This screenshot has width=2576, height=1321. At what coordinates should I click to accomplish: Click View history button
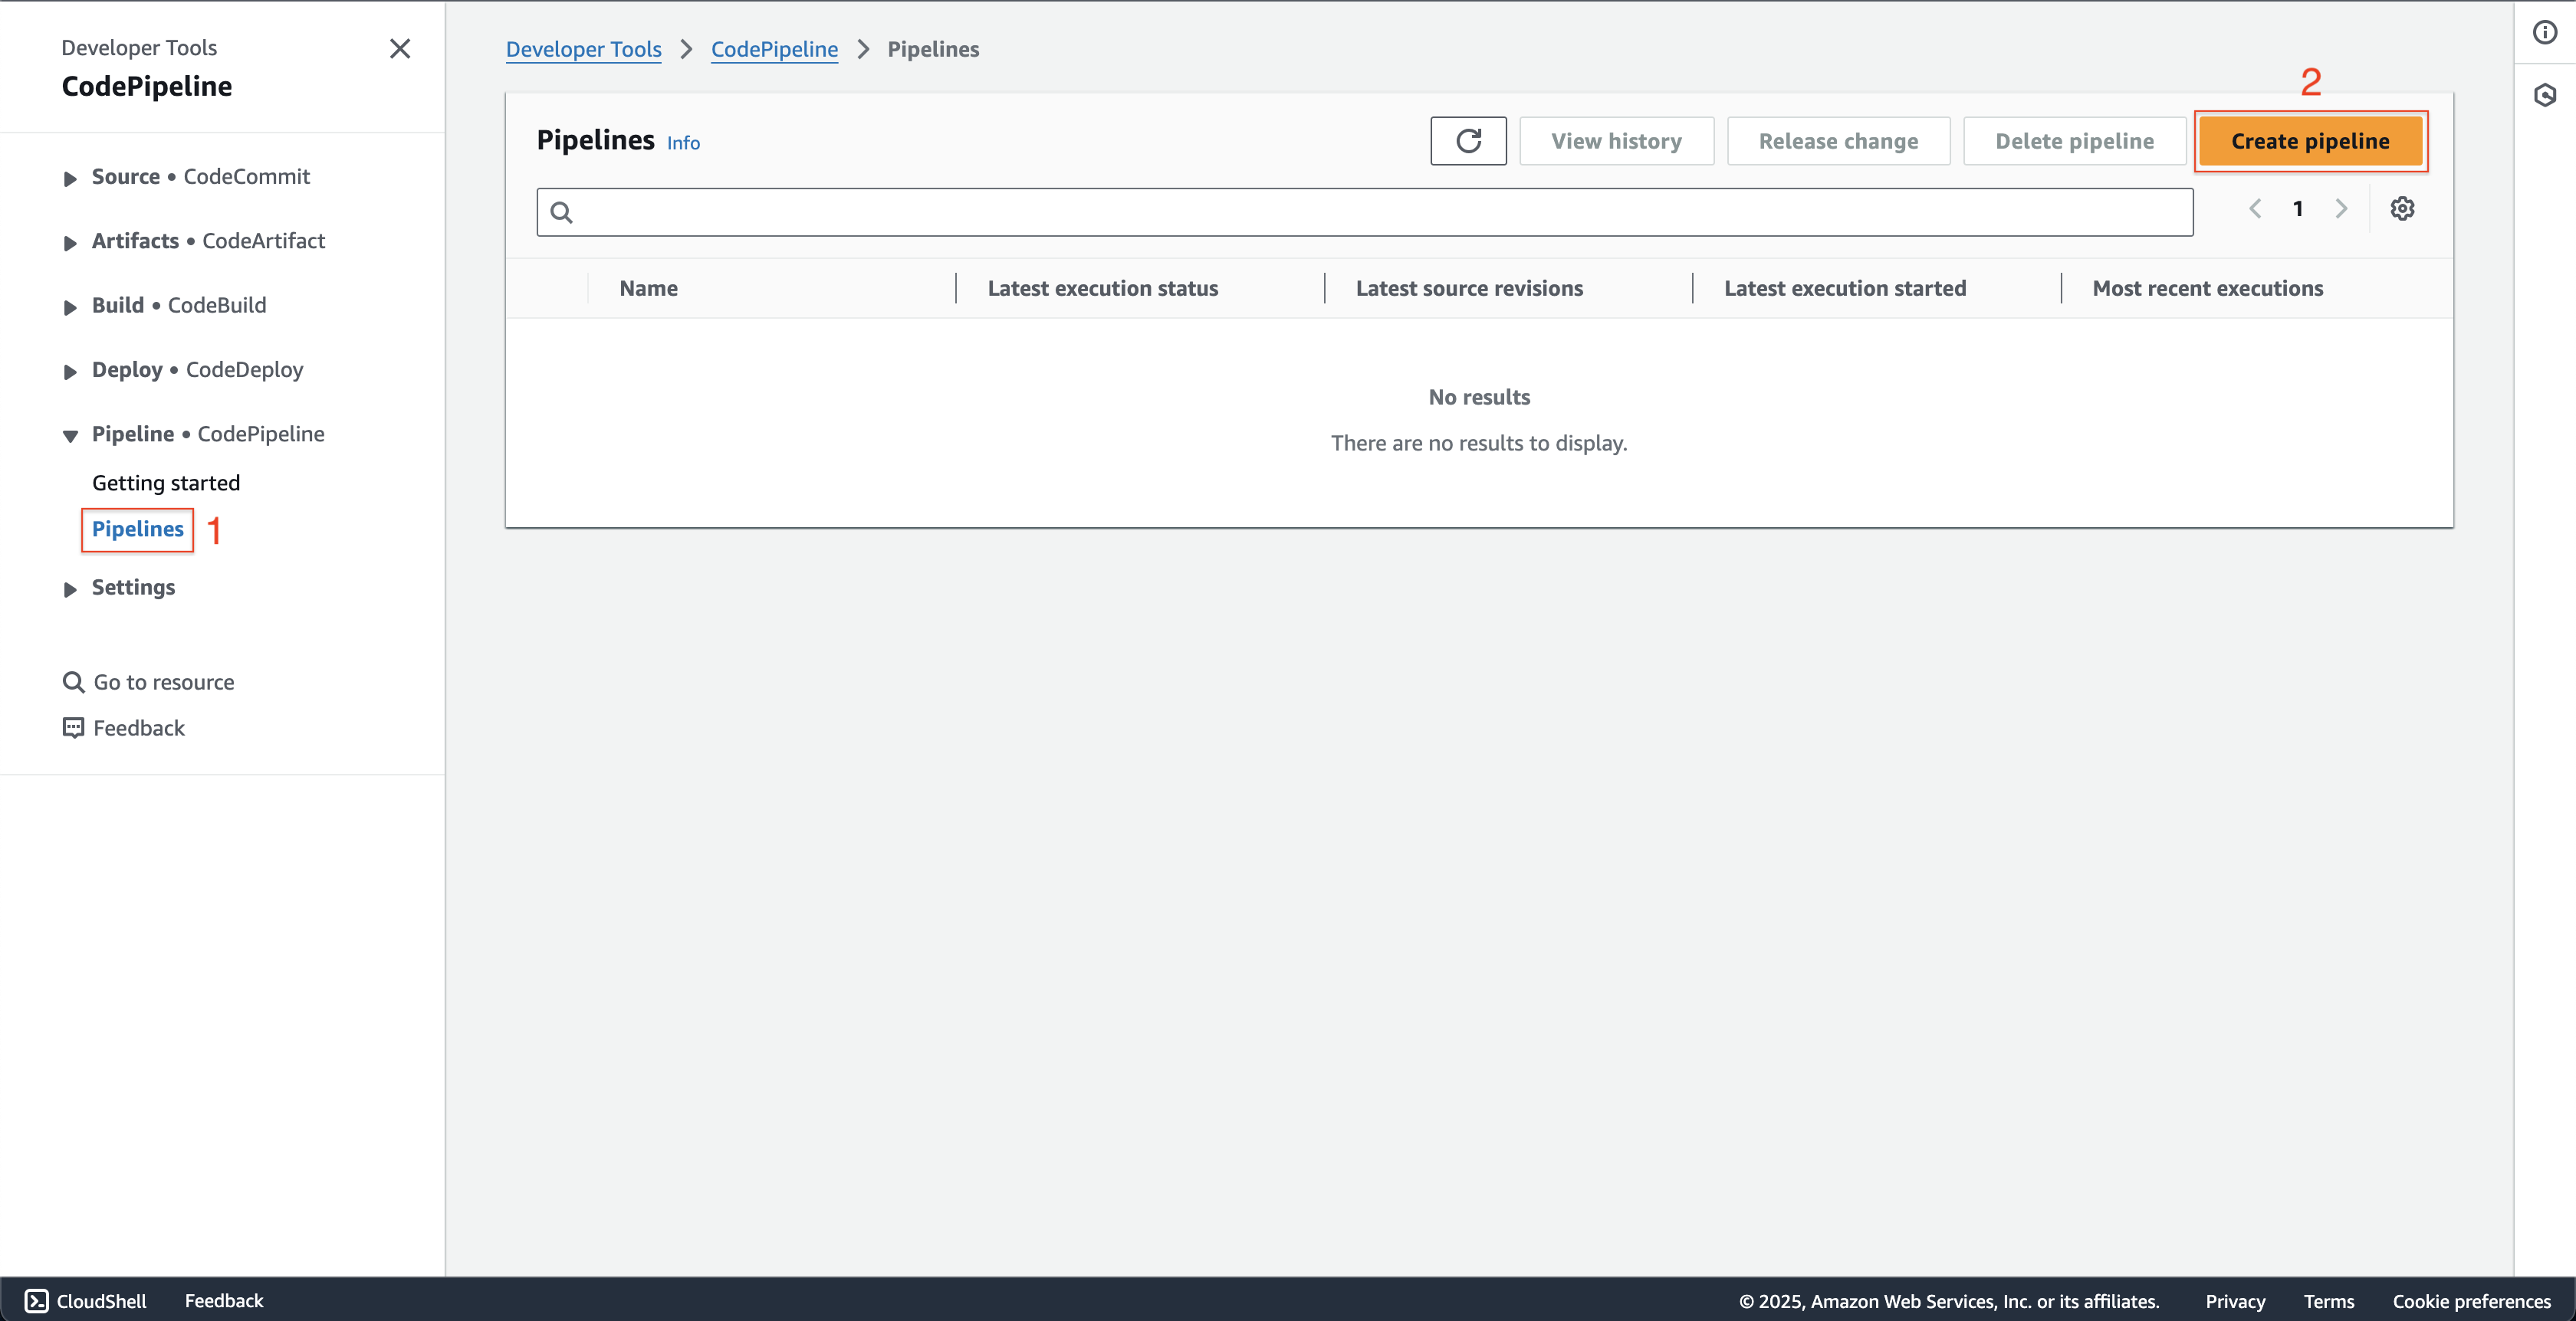point(1616,141)
